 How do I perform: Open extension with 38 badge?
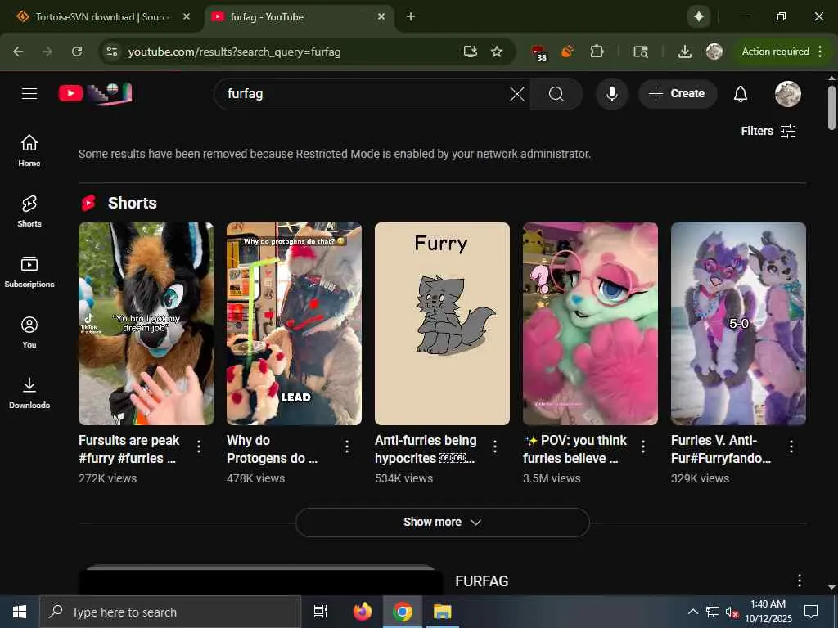click(x=539, y=52)
